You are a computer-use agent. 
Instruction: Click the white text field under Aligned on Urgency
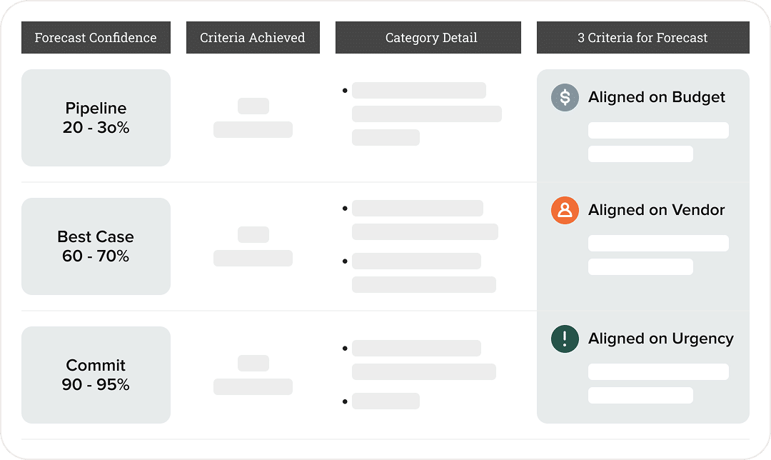tap(658, 372)
